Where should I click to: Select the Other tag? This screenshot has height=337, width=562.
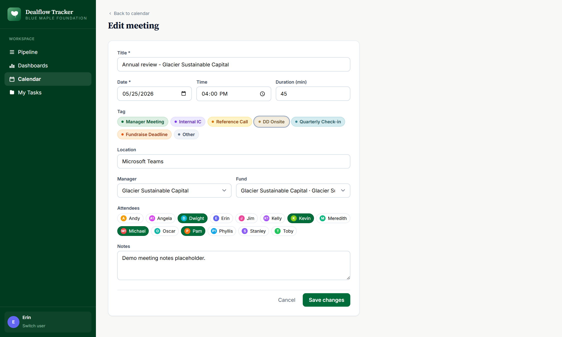(x=186, y=135)
